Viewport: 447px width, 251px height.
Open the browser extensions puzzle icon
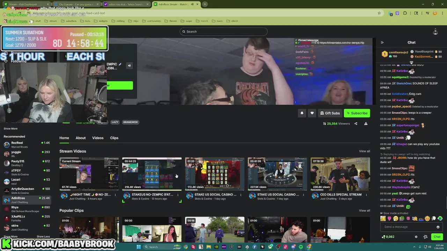coord(405,13)
